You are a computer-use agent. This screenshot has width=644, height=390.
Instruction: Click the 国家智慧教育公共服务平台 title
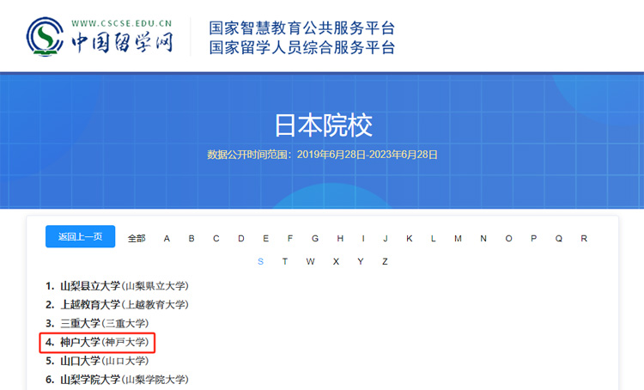(x=302, y=28)
